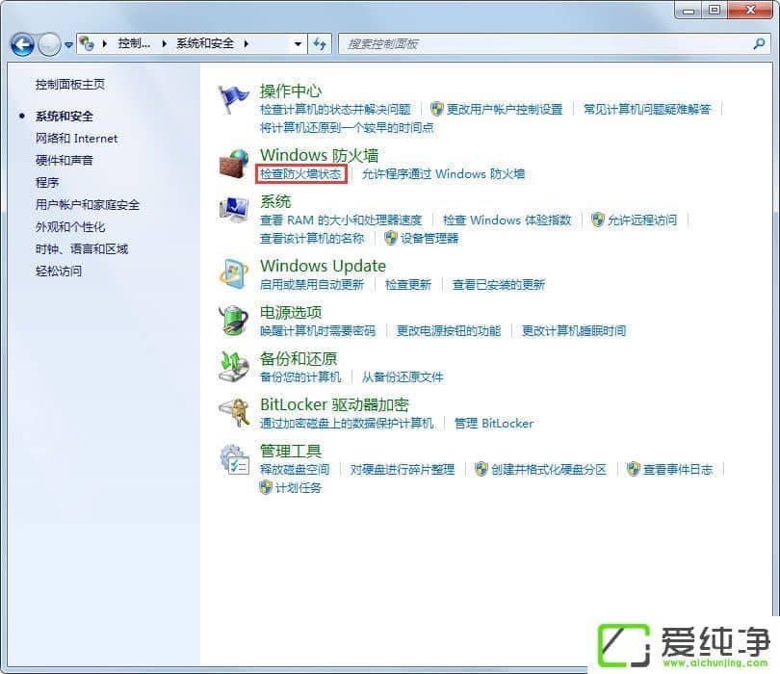Expand the breadcrumb arrow after 系统和安全
The width and height of the screenshot is (780, 674).
pos(247,44)
